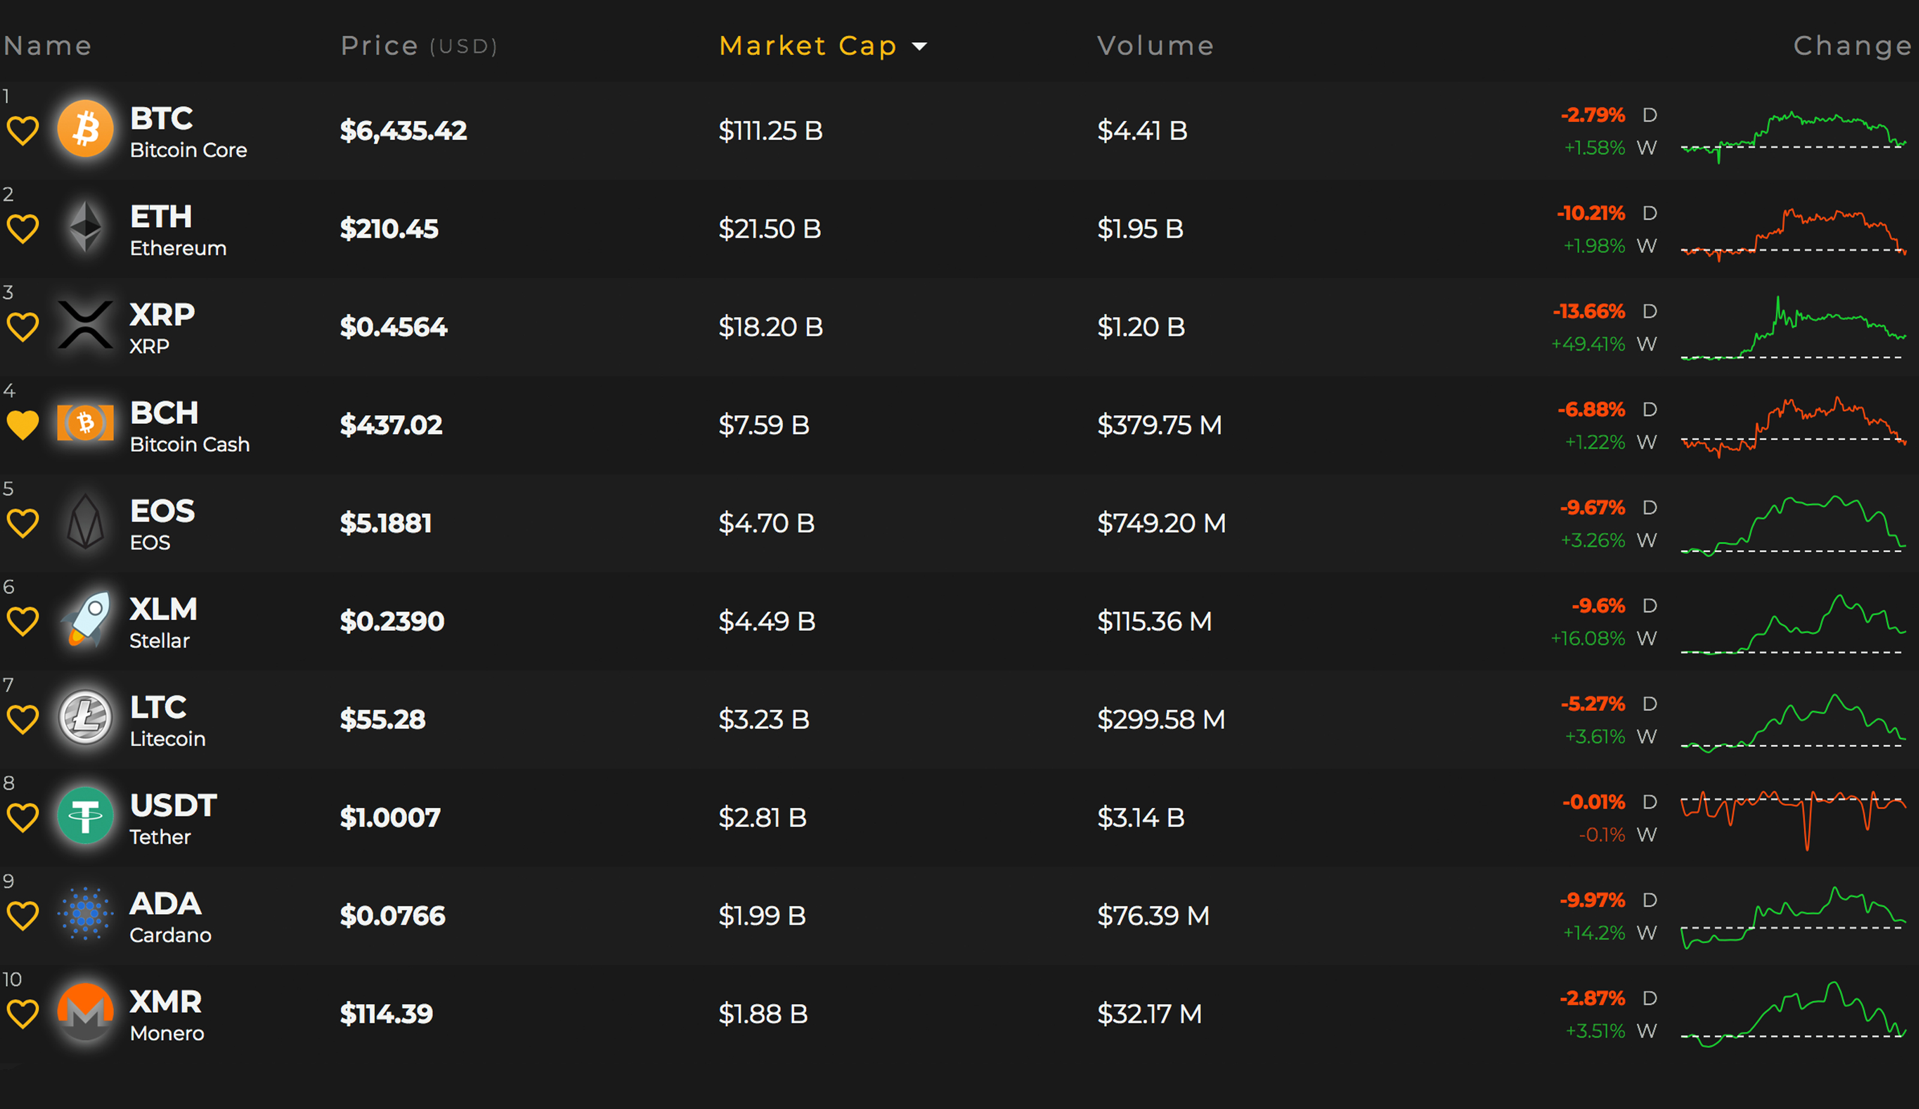Click the Bitcoin Core coin logo
The image size is (1919, 1109).
tap(85, 129)
